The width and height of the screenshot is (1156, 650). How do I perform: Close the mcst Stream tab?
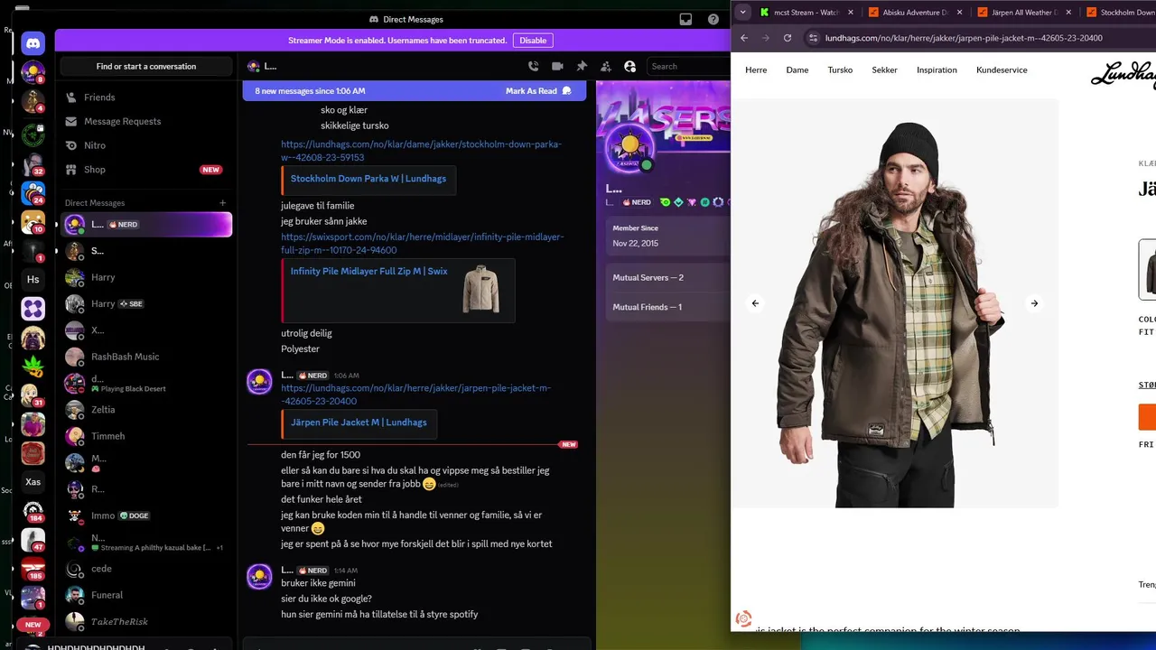pyautogui.click(x=851, y=13)
